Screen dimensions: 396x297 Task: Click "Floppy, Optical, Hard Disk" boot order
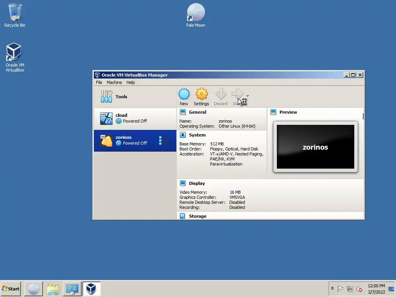point(234,149)
